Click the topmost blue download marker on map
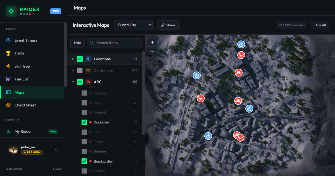 [x=241, y=44]
